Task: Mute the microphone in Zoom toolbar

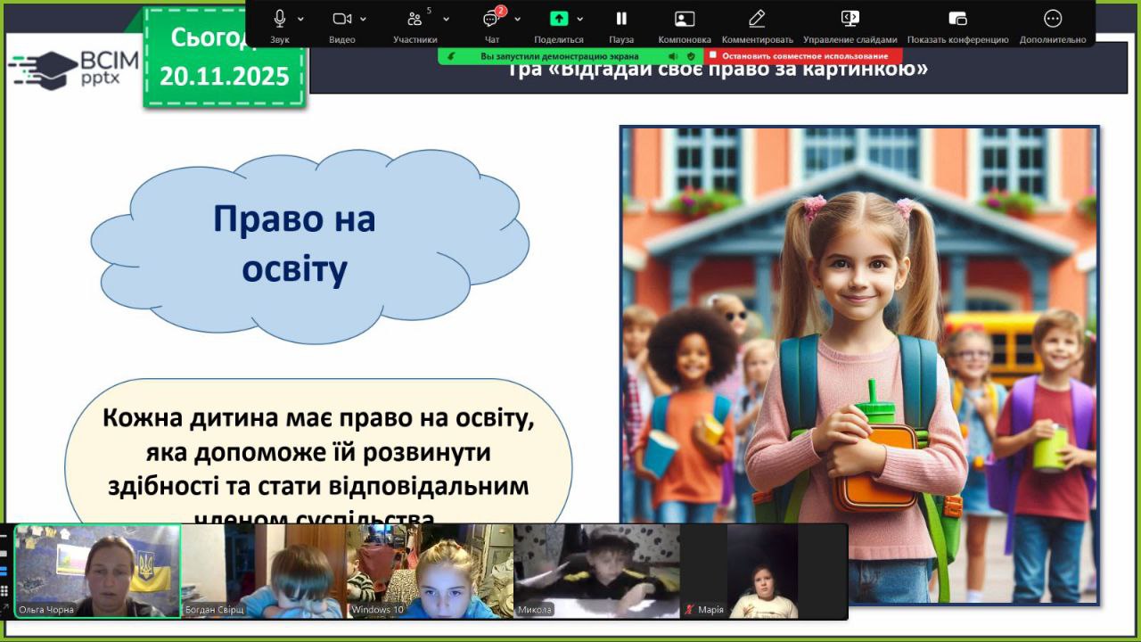Action: 279,19
